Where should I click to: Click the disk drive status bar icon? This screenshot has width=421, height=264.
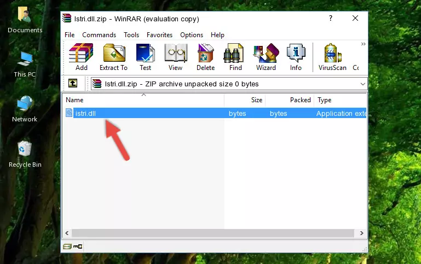pyautogui.click(x=67, y=247)
